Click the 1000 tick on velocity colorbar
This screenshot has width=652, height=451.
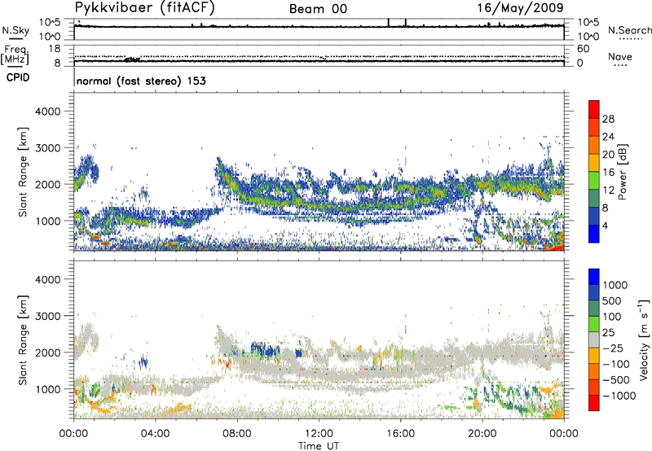[x=615, y=285]
